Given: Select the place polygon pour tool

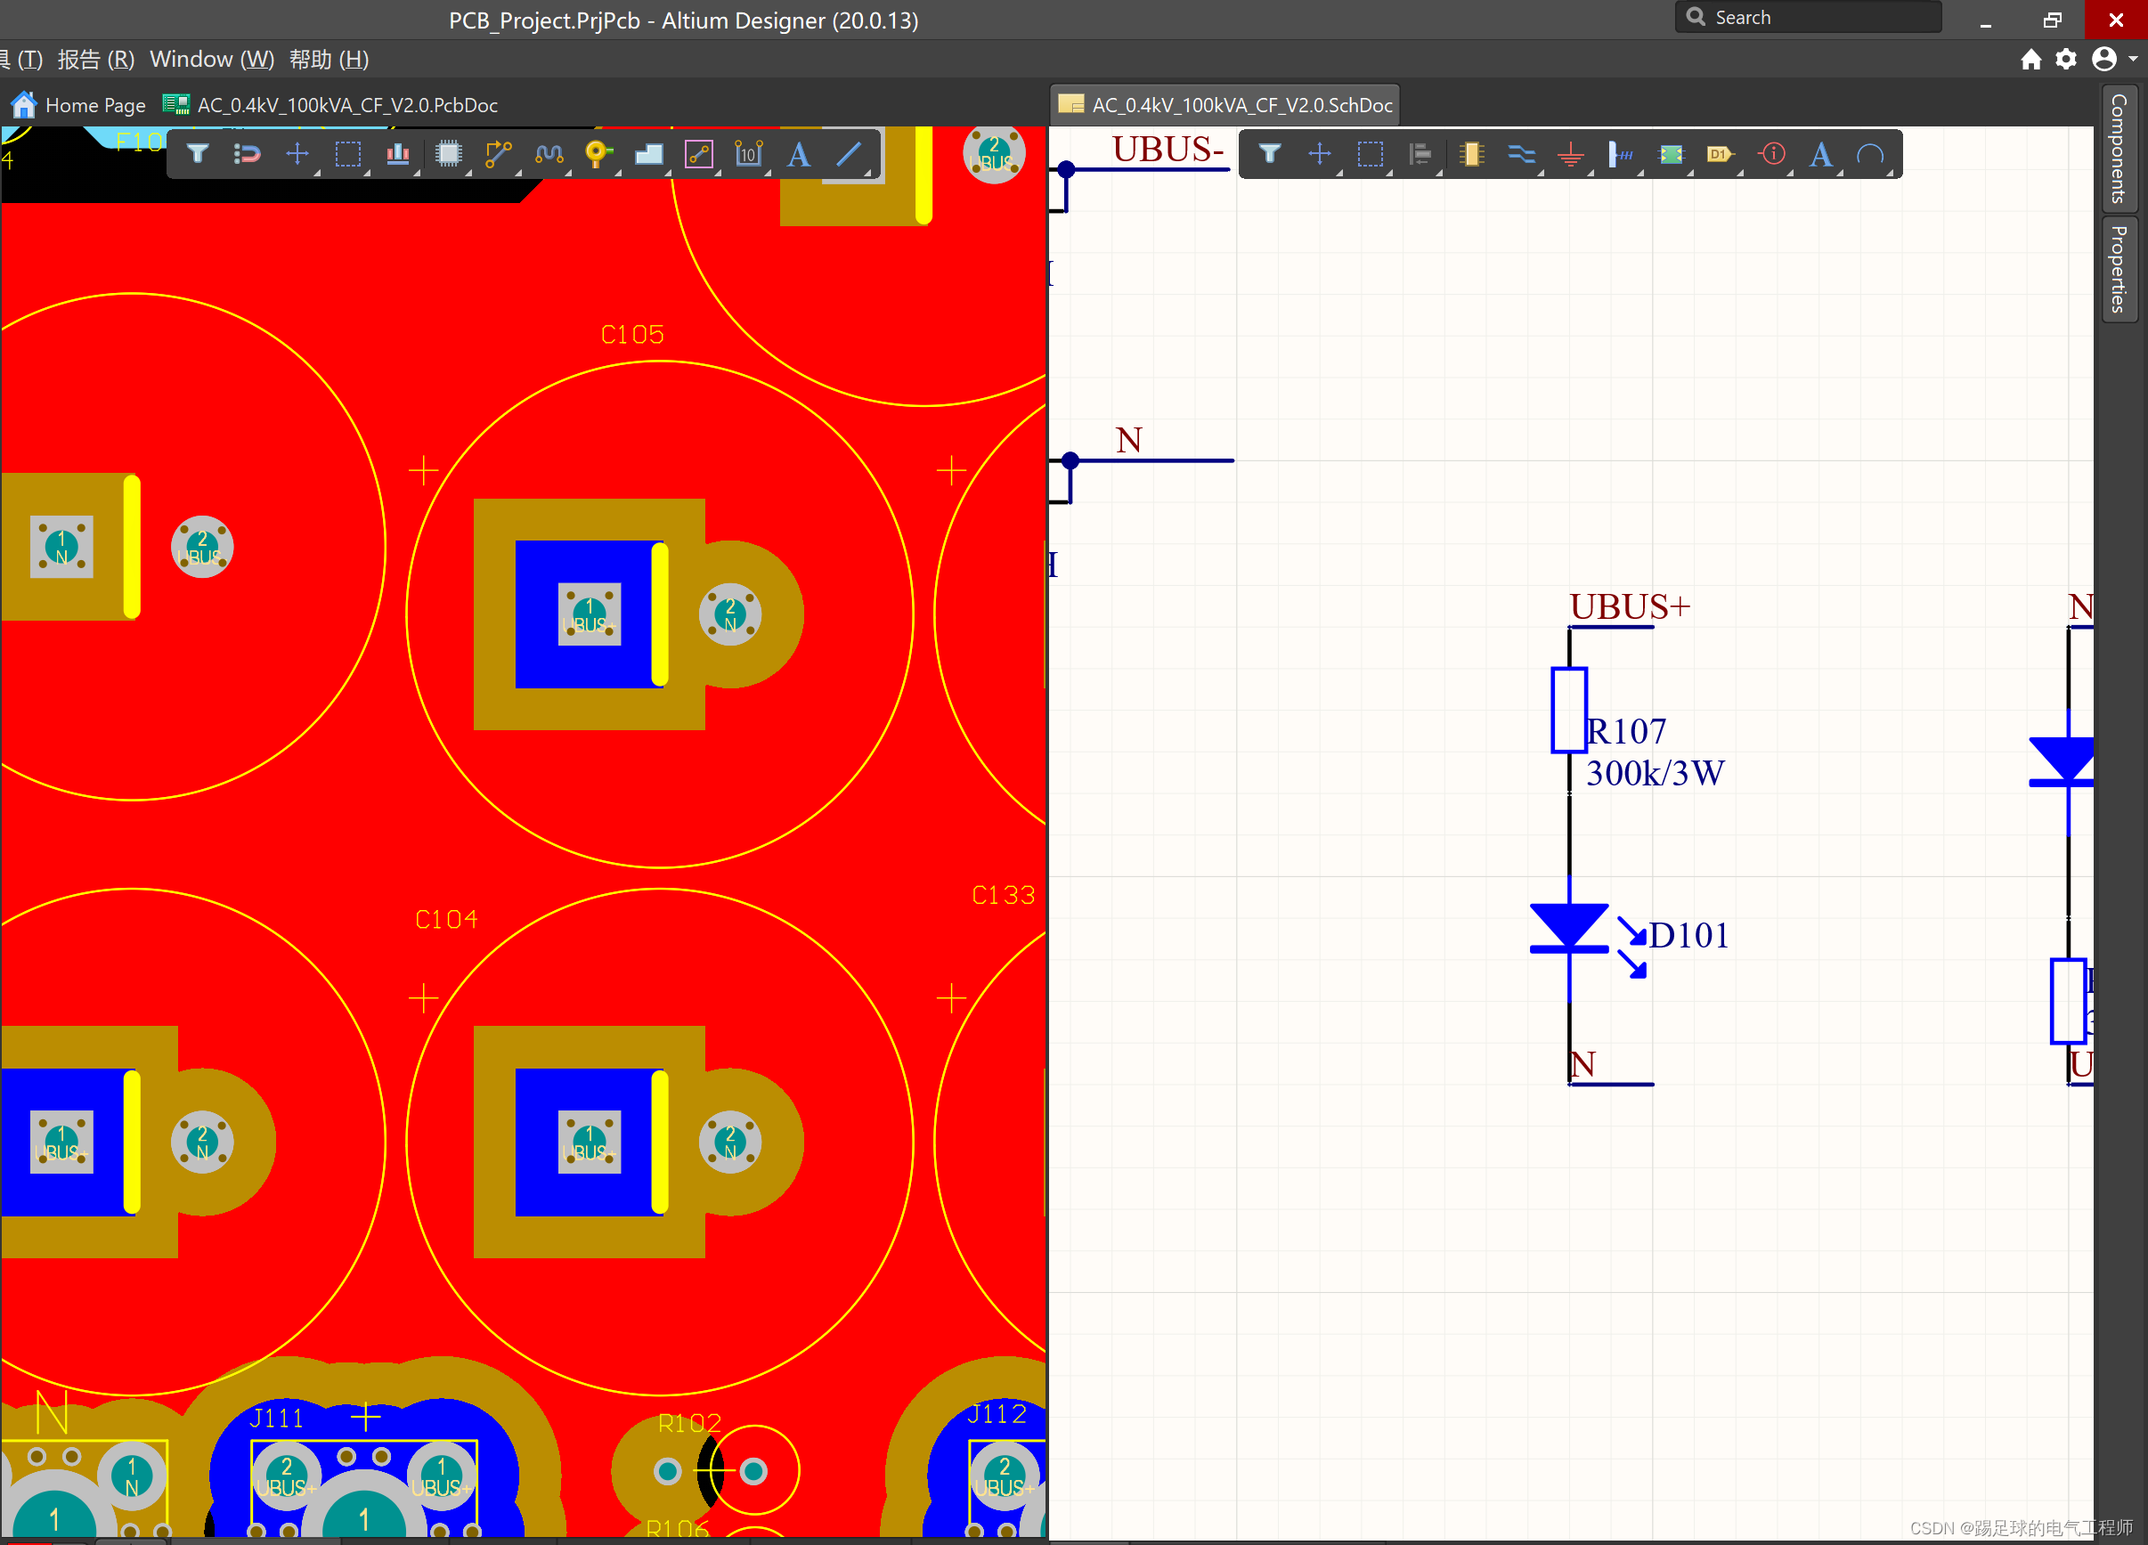Looking at the screenshot, I should click(648, 153).
